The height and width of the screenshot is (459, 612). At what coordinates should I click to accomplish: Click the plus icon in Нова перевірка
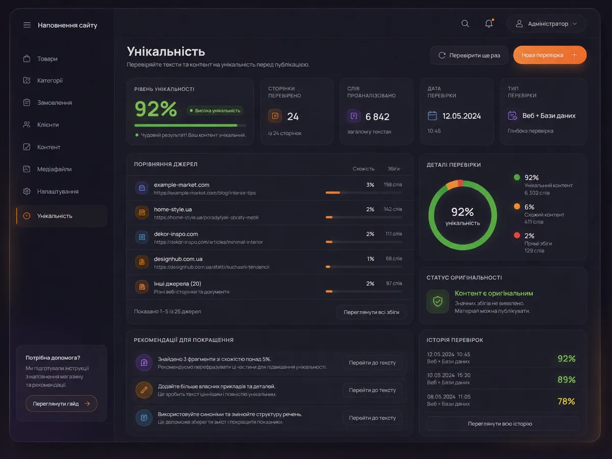[x=574, y=55]
